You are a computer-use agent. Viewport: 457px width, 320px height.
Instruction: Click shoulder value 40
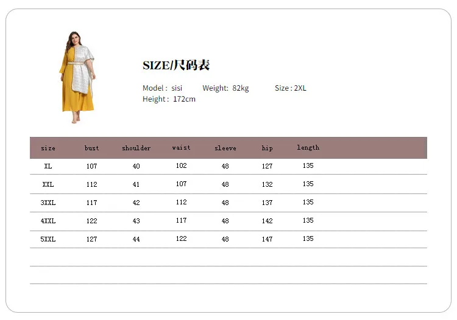point(136,166)
